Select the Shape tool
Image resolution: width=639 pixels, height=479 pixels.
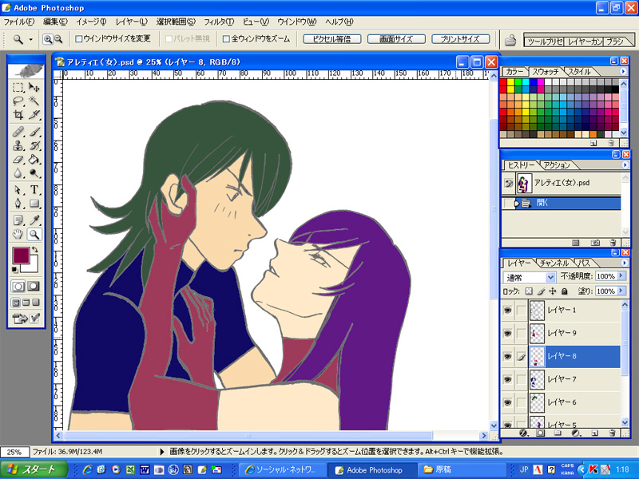click(34, 204)
